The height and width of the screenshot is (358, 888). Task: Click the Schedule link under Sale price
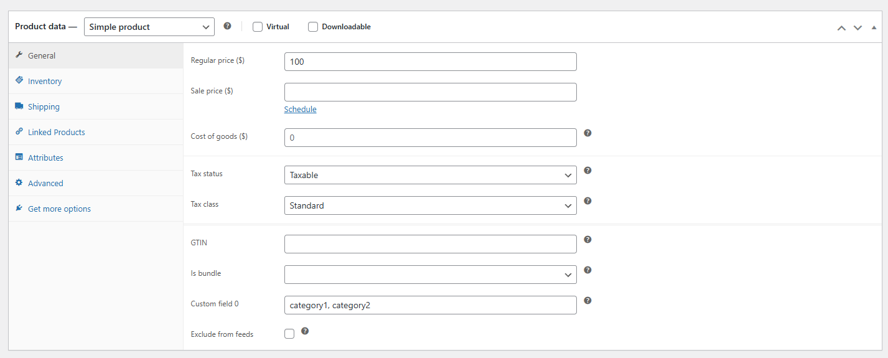300,110
